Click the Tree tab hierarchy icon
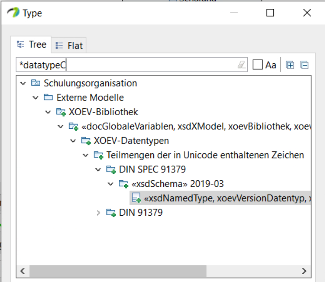 [x=20, y=45]
